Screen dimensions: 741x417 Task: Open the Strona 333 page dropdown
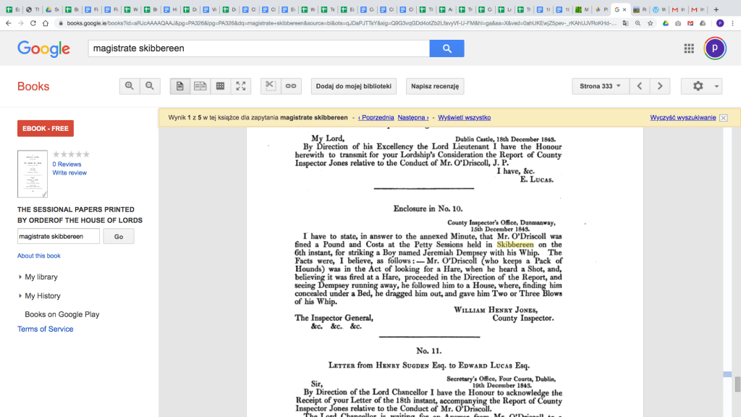tap(600, 86)
